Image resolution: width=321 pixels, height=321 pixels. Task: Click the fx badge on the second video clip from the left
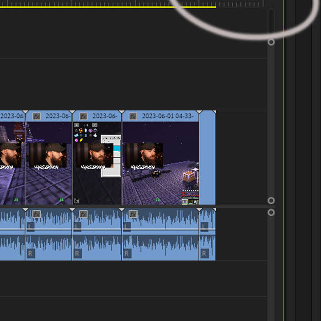(37, 117)
